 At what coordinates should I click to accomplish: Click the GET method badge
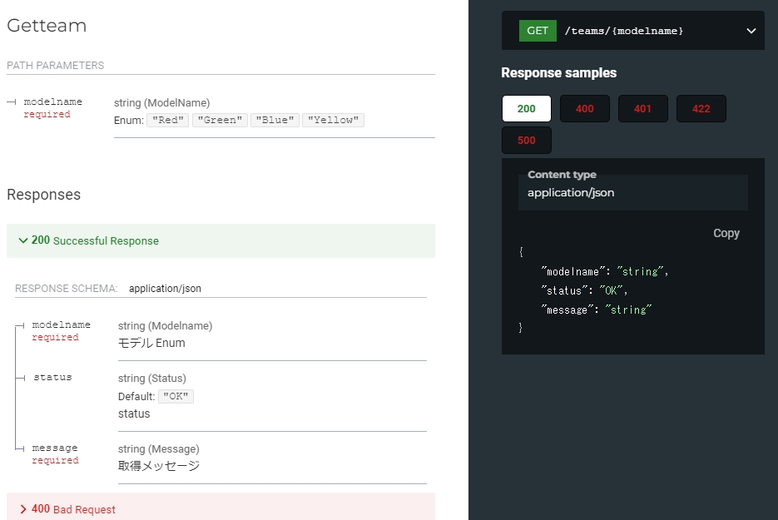(x=537, y=30)
